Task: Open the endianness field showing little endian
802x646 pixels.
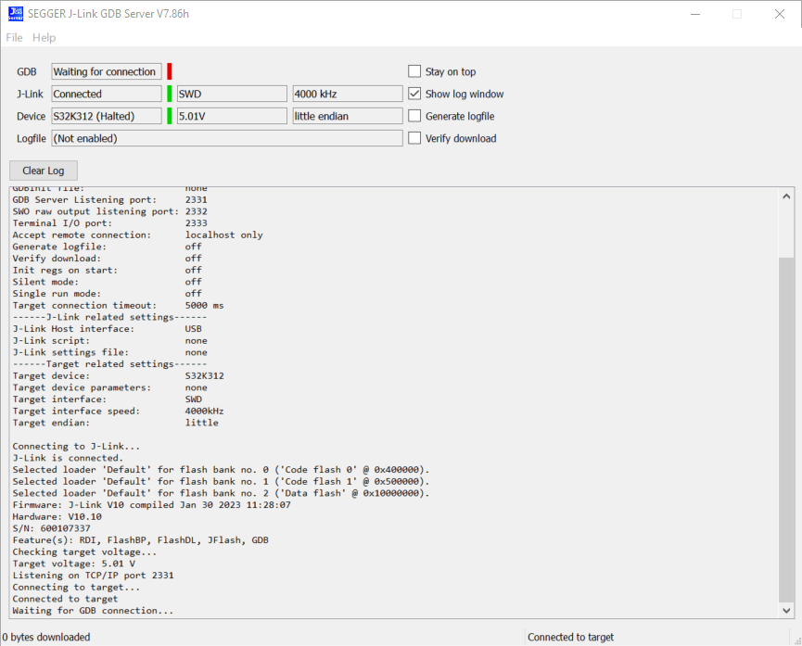Action: pos(347,115)
